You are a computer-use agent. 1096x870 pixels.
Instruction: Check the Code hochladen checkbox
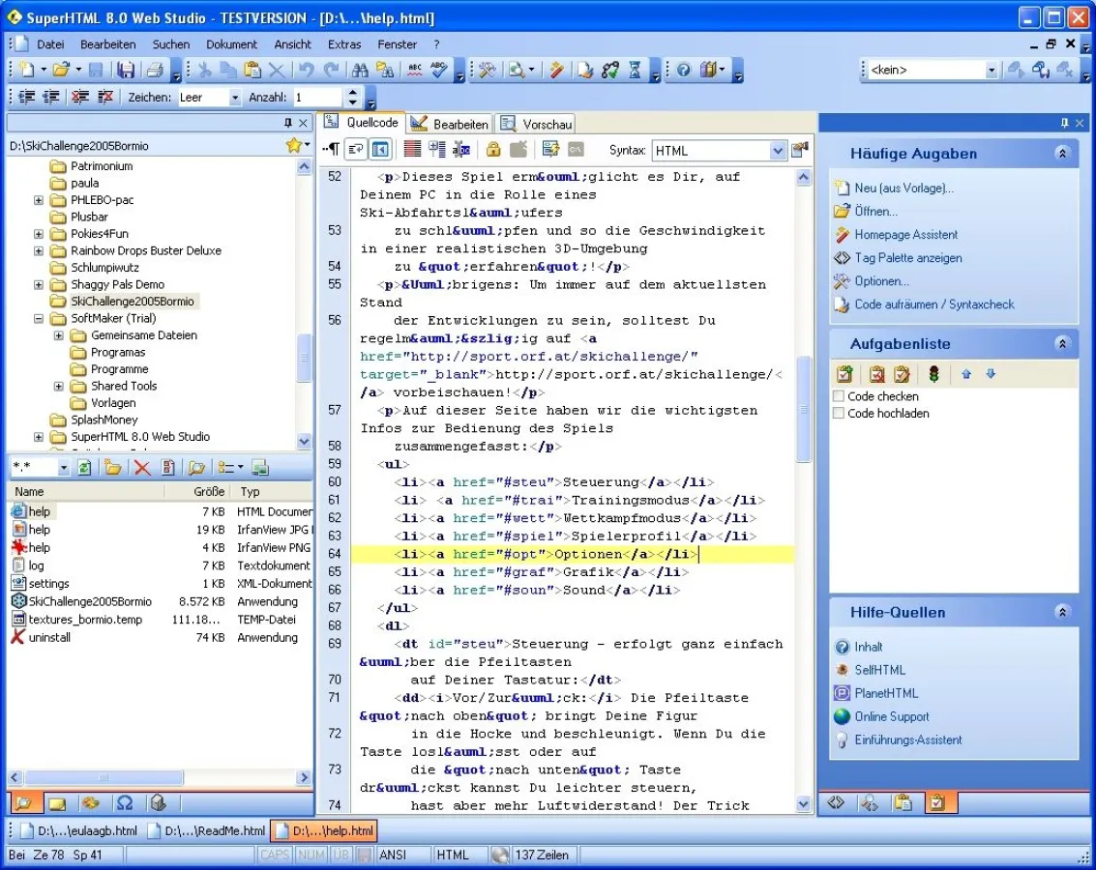coord(840,412)
